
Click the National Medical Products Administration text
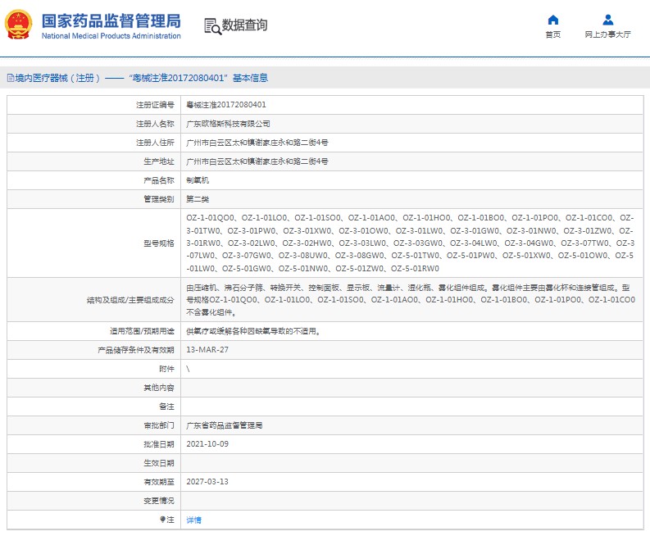pyautogui.click(x=111, y=36)
